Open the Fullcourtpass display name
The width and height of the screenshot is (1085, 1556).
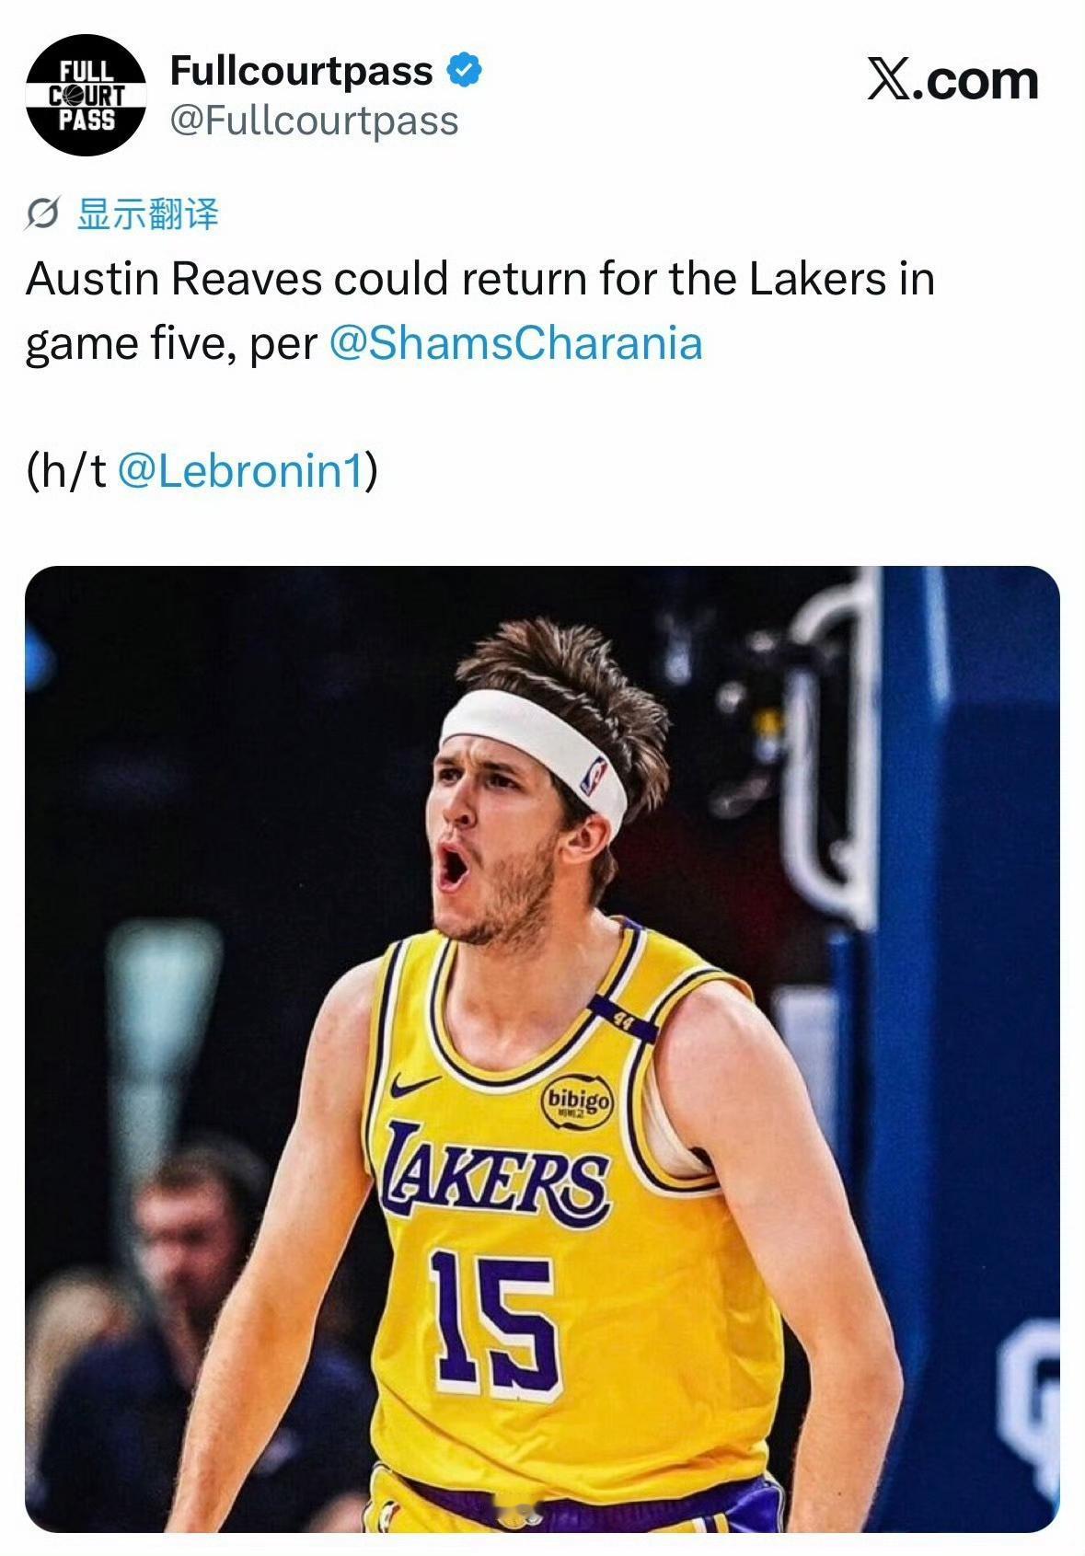coord(301,71)
